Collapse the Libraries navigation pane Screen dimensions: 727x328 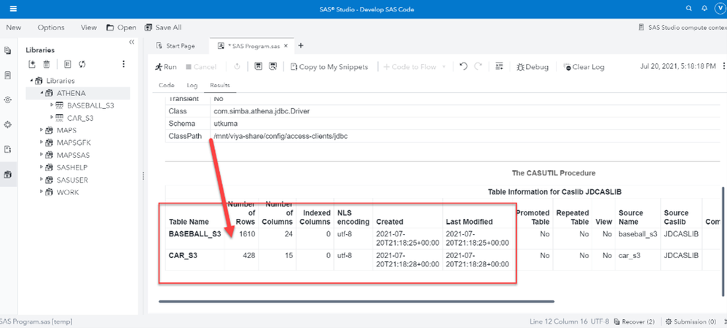132,42
